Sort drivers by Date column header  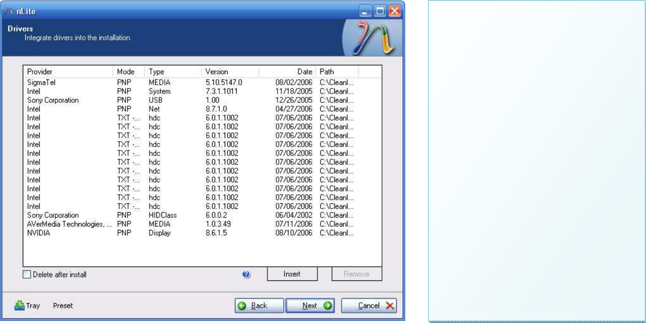click(x=287, y=72)
